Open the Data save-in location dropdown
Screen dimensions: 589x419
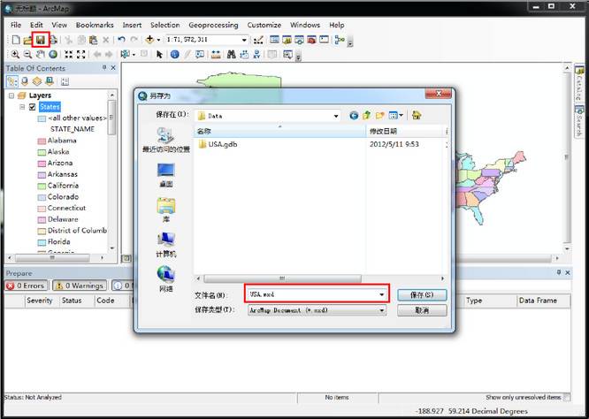pyautogui.click(x=336, y=117)
